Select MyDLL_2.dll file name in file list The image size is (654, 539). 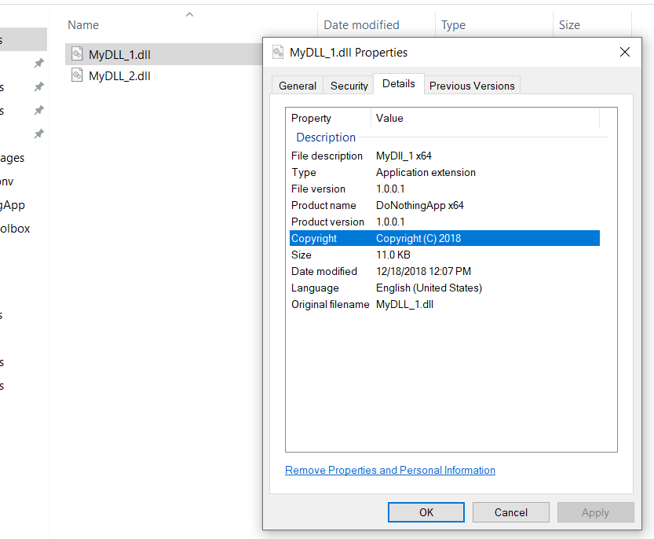coord(119,76)
